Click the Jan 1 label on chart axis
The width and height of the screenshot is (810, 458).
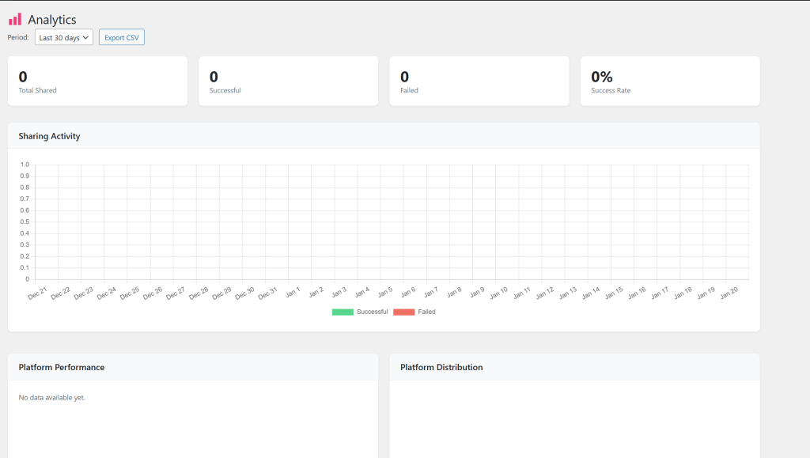click(x=293, y=292)
